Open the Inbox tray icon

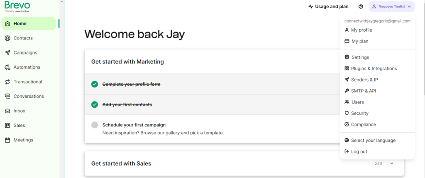point(7,111)
